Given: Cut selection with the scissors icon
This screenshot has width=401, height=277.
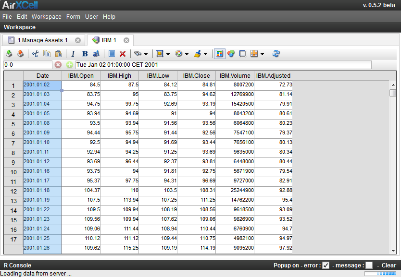Looking at the screenshot, I should point(35,54).
